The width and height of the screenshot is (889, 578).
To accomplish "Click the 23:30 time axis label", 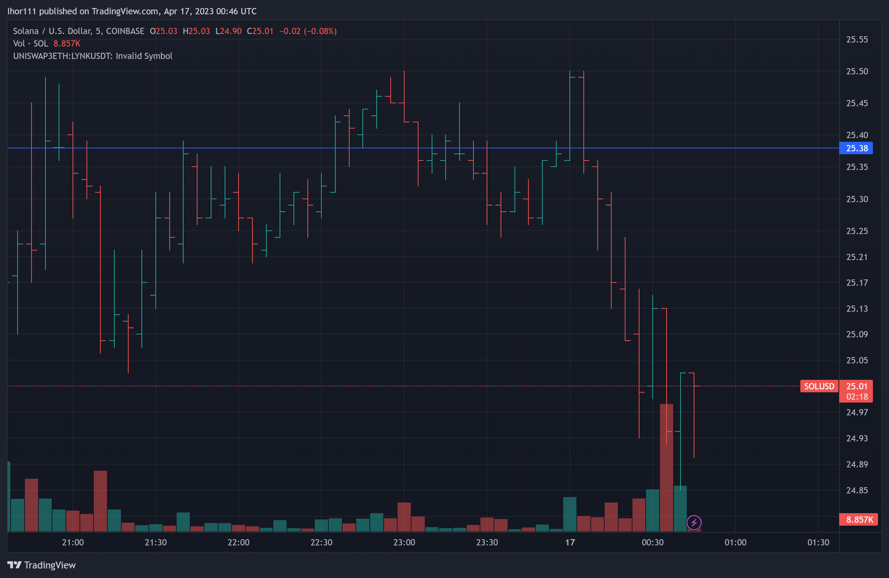I will [487, 542].
